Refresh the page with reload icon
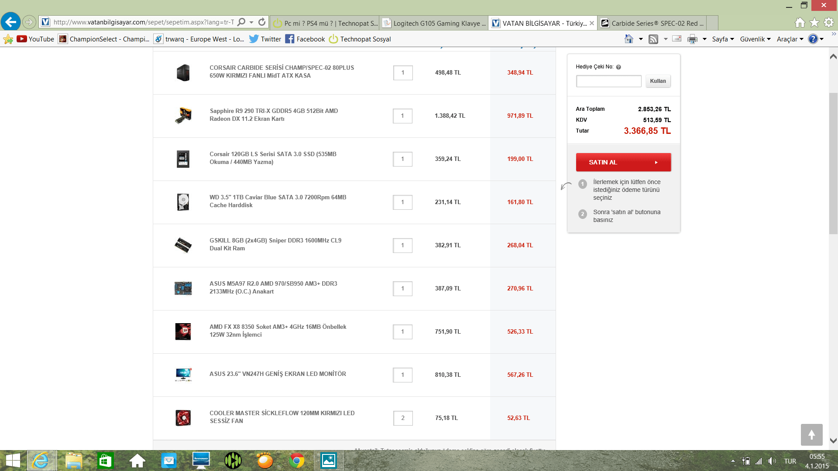This screenshot has width=838, height=471. click(262, 22)
